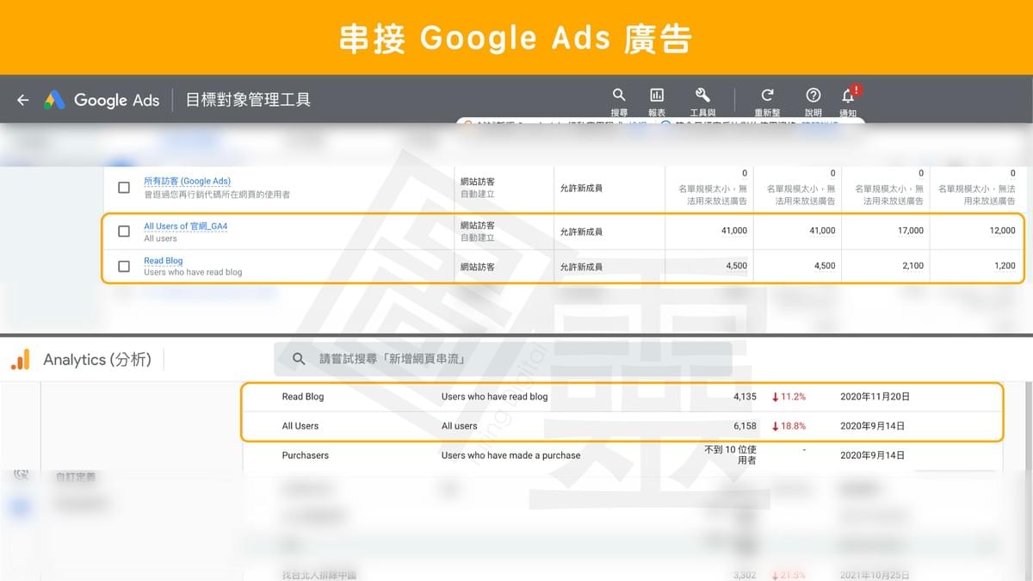The image size is (1033, 581).
Task: Click the 6,158 user count
Action: click(745, 426)
